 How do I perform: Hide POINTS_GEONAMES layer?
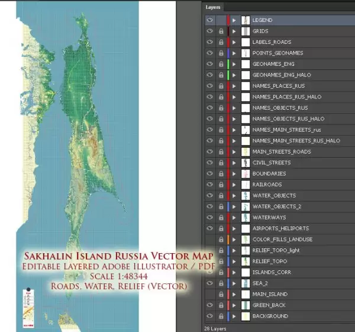pos(210,53)
